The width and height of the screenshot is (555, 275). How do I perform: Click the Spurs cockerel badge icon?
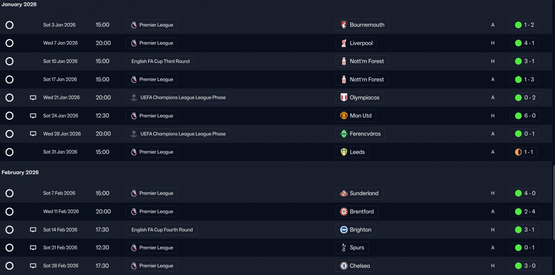[344, 248]
